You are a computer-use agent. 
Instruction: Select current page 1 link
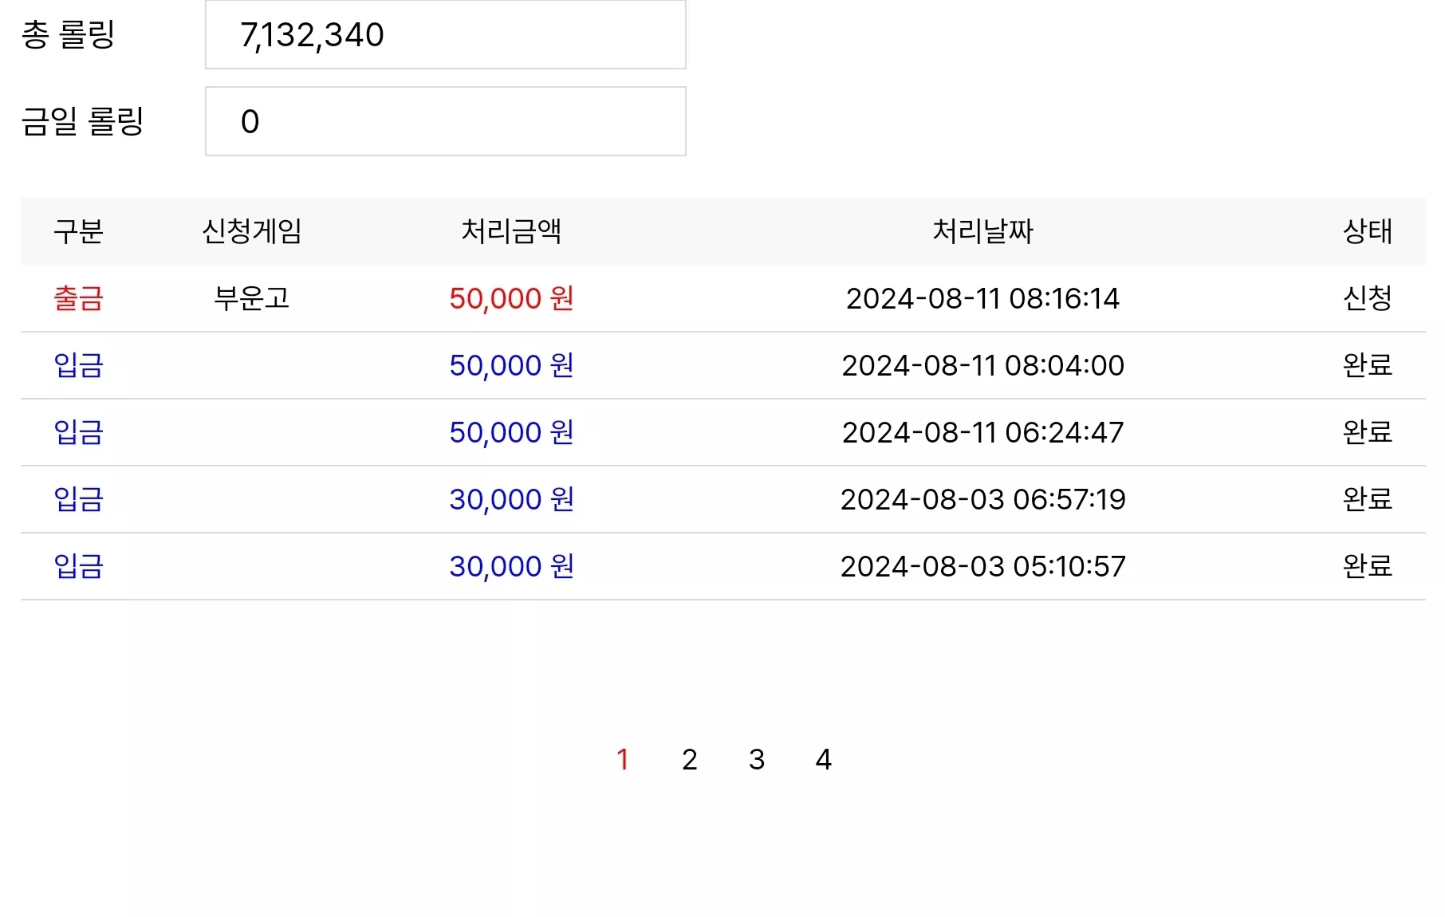tap(623, 759)
